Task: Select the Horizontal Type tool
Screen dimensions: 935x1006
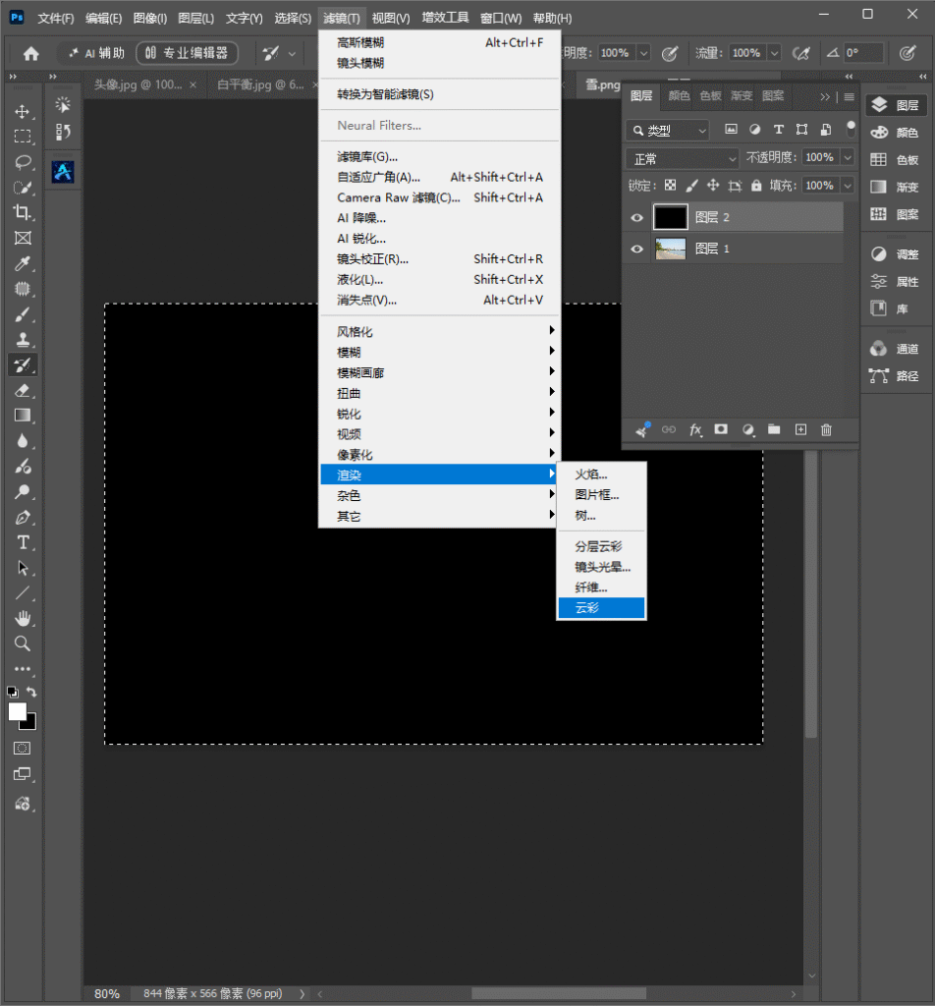Action: pyautogui.click(x=23, y=542)
